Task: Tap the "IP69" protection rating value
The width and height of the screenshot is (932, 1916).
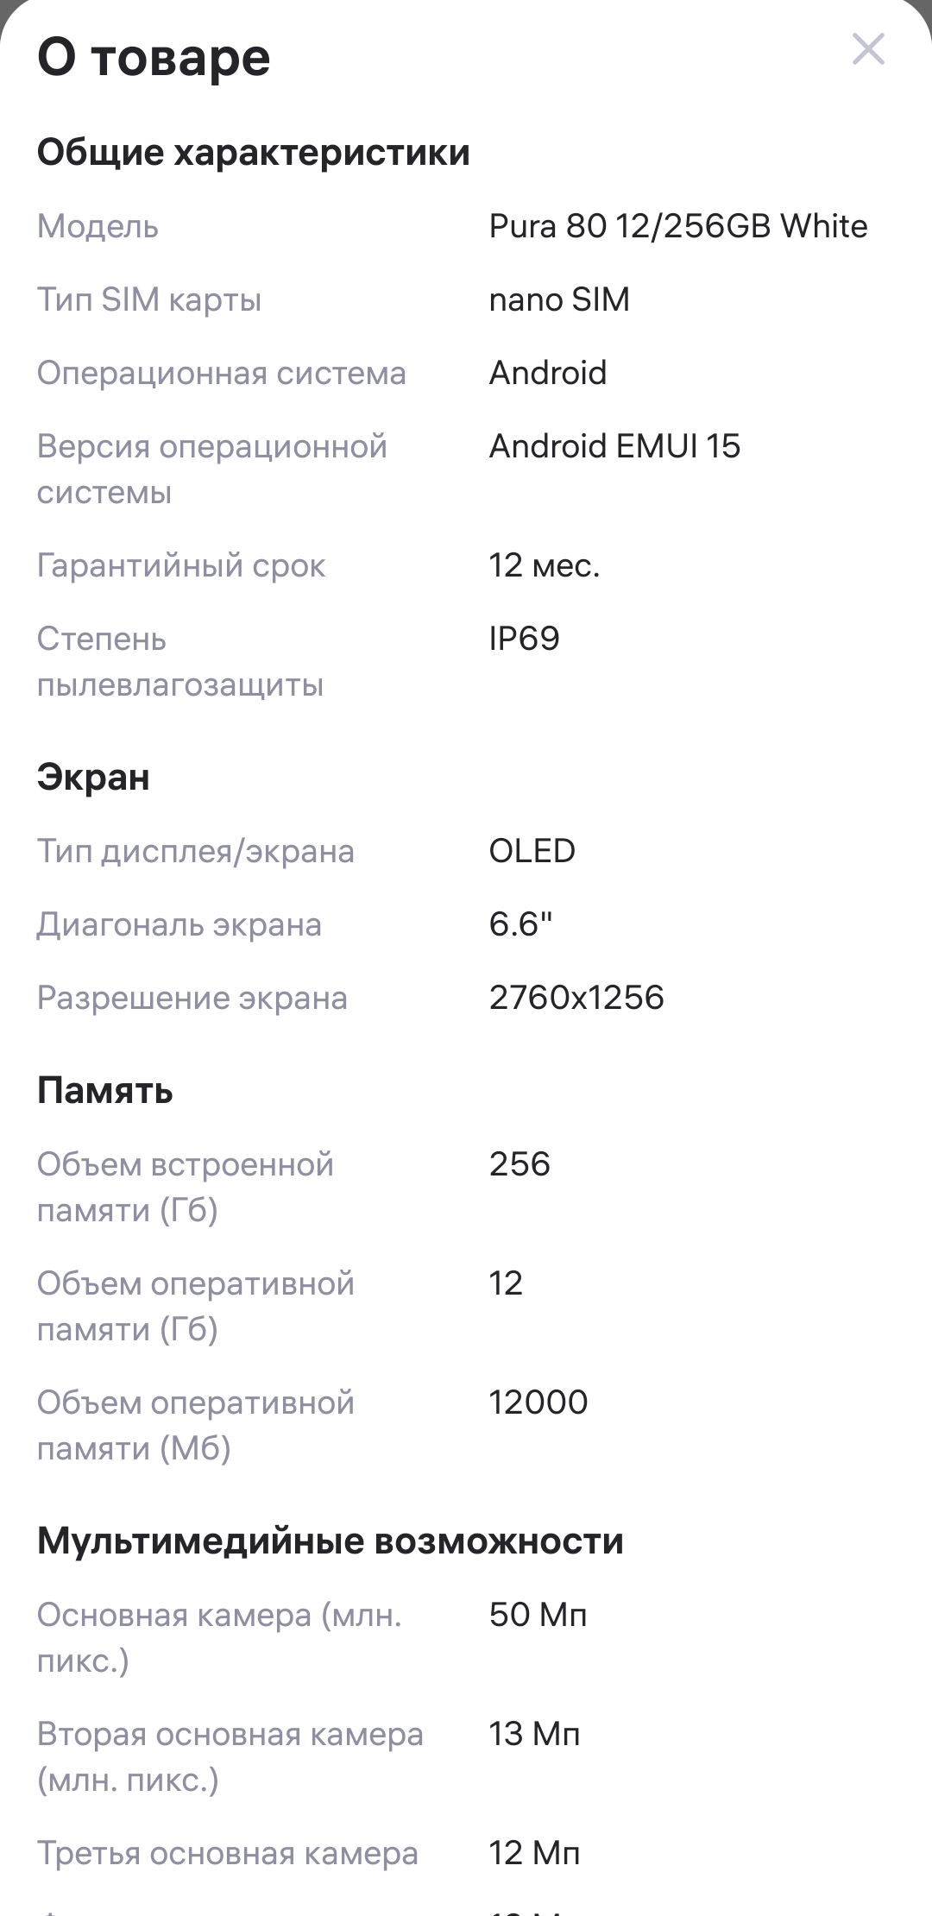Action: tap(525, 639)
